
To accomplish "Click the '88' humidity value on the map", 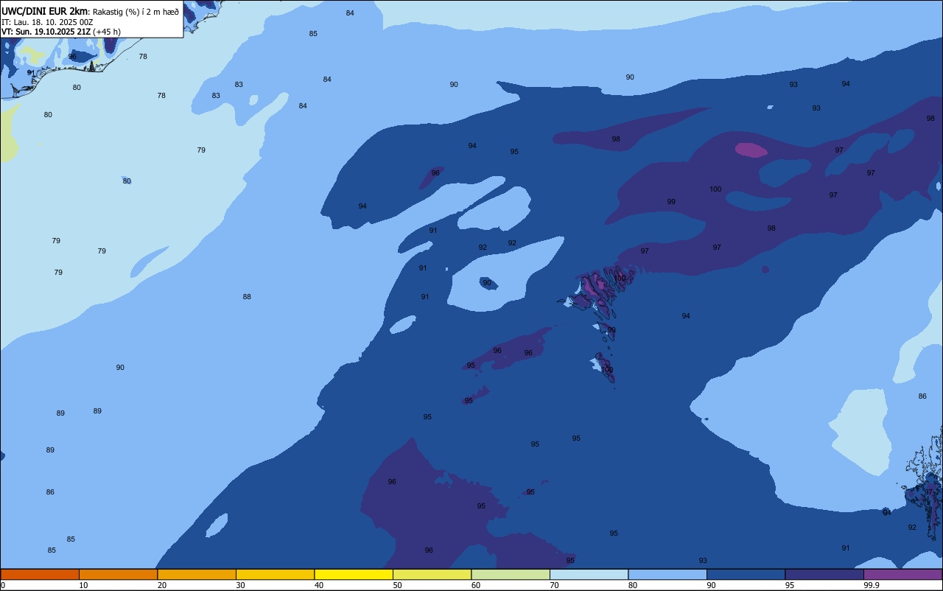I will (x=247, y=297).
